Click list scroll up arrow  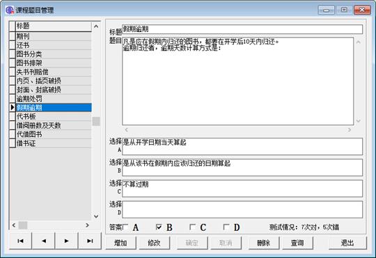(96, 26)
